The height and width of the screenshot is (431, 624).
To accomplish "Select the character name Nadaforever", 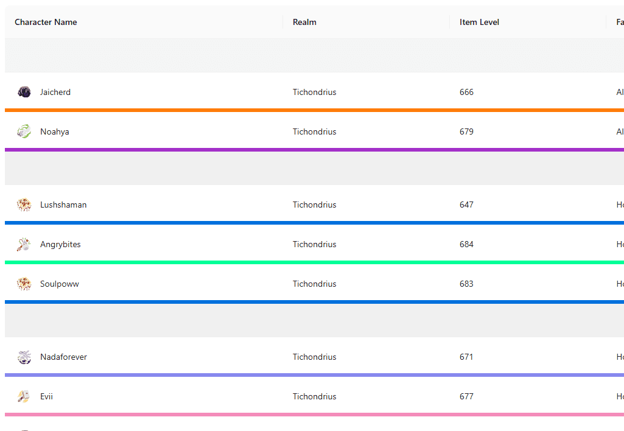I will pyautogui.click(x=64, y=357).
